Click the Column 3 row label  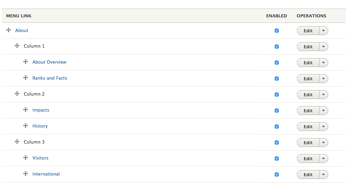34,142
